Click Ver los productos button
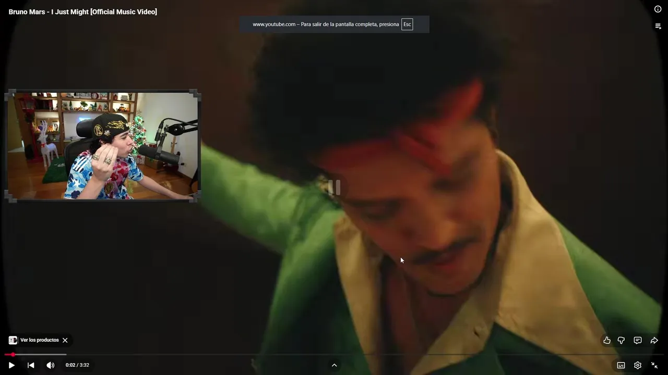Image resolution: width=668 pixels, height=375 pixels. coord(40,340)
